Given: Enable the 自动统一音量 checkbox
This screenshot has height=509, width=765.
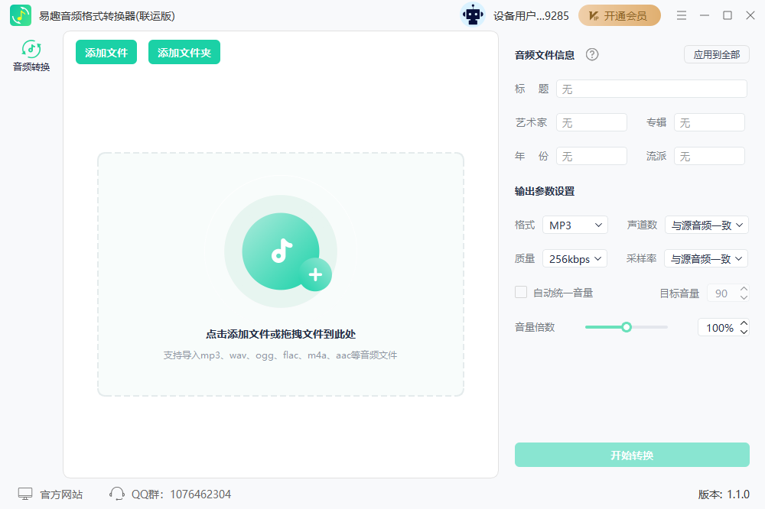Looking at the screenshot, I should point(521,292).
